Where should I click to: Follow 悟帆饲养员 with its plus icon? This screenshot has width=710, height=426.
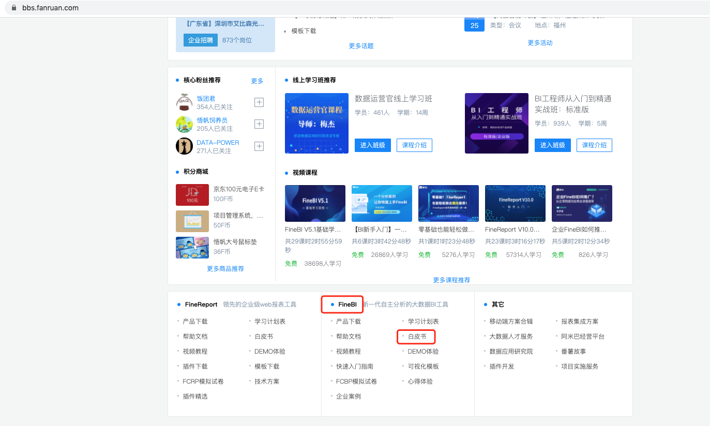click(x=259, y=124)
